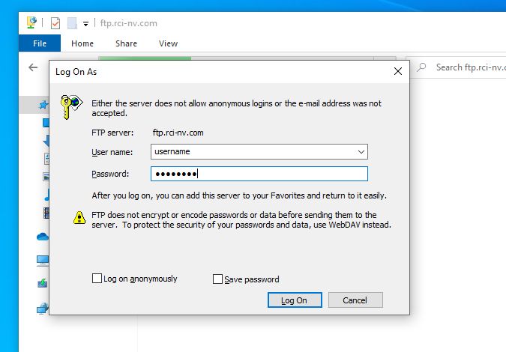Open the View ribbon tab
This screenshot has width=506, height=352.
click(168, 43)
